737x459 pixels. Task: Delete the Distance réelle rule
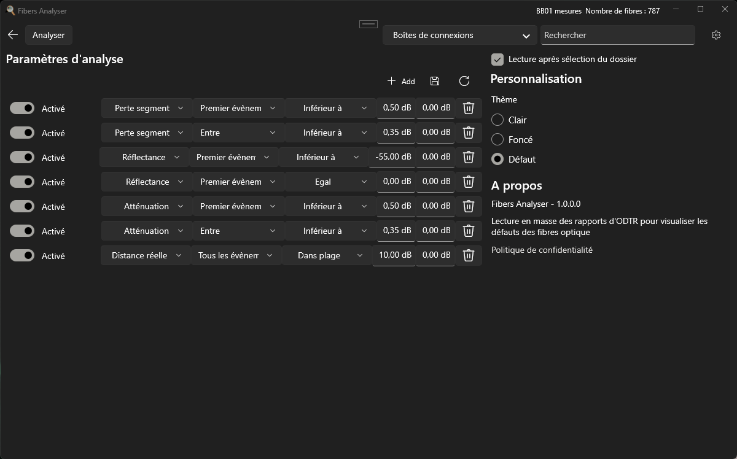[468, 255]
